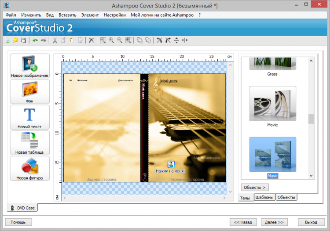This screenshot has width=330, height=231.
Task: Click the Music theme label
Action: pos(272,176)
